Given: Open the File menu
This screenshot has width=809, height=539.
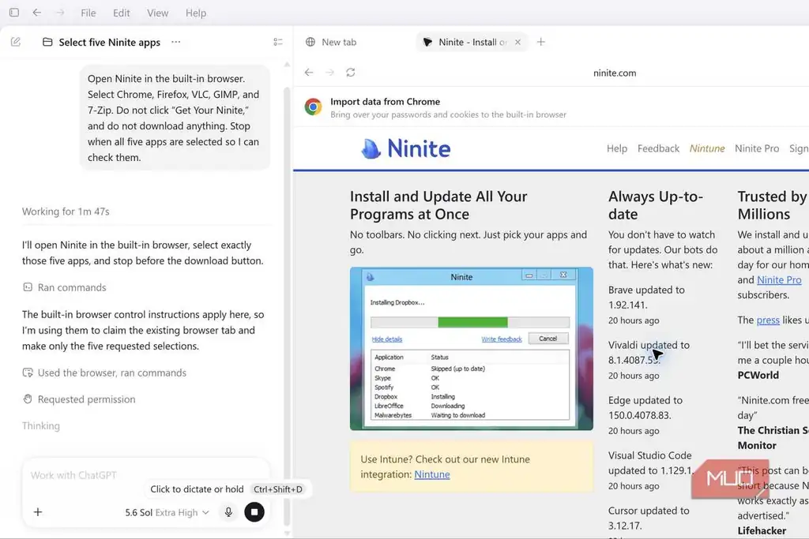Looking at the screenshot, I should tap(88, 13).
